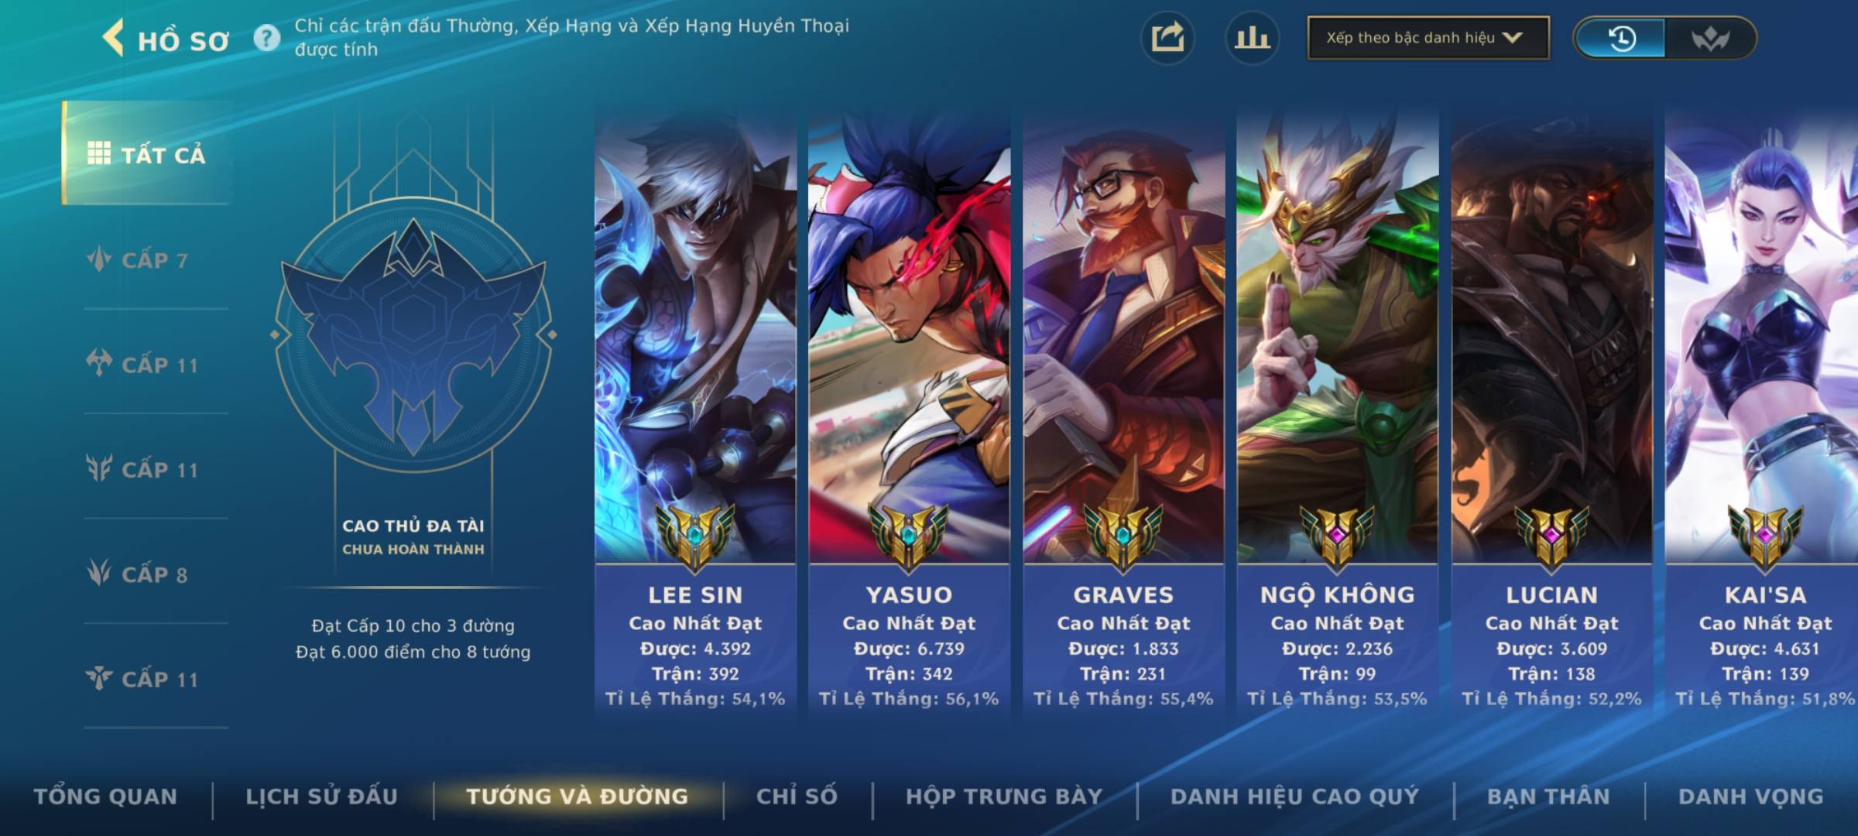This screenshot has height=836, width=1858.
Task: Open the Hộp Trưng Bày tab
Action: [1004, 797]
